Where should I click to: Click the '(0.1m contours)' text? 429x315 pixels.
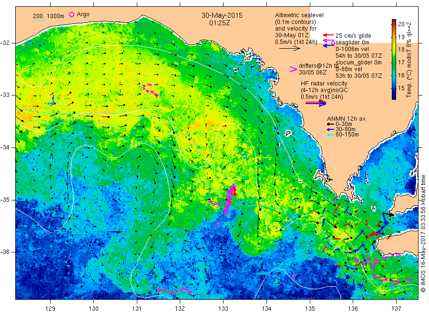coord(295,22)
